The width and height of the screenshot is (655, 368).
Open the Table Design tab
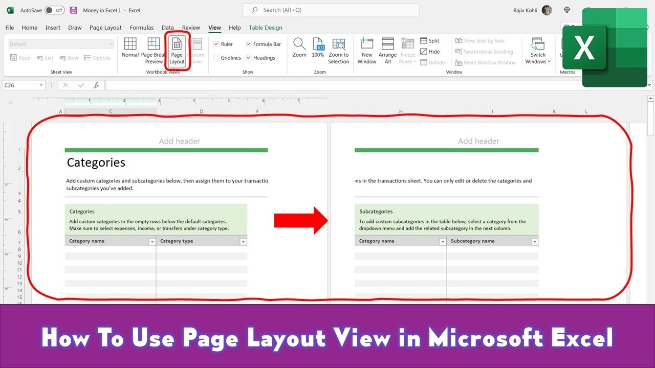[266, 28]
